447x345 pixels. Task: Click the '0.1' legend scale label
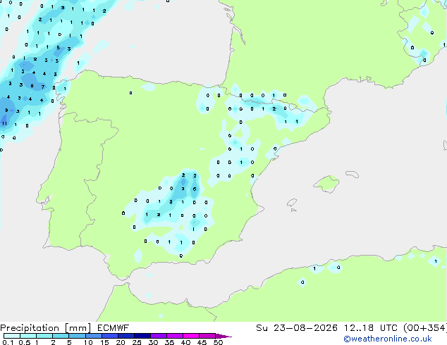pos(8,342)
